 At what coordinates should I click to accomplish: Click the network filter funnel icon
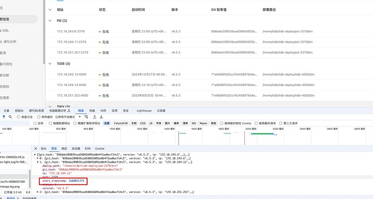point(4,117)
